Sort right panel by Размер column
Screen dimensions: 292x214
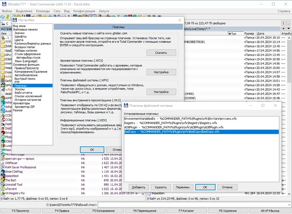point(250,34)
